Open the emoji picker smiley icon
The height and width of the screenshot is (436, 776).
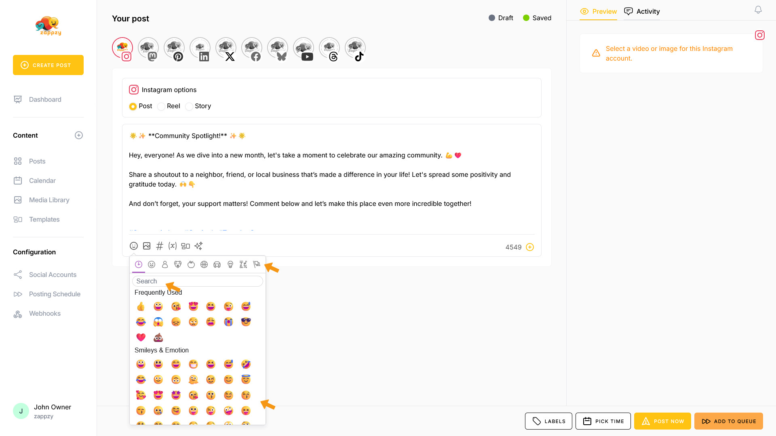click(134, 246)
